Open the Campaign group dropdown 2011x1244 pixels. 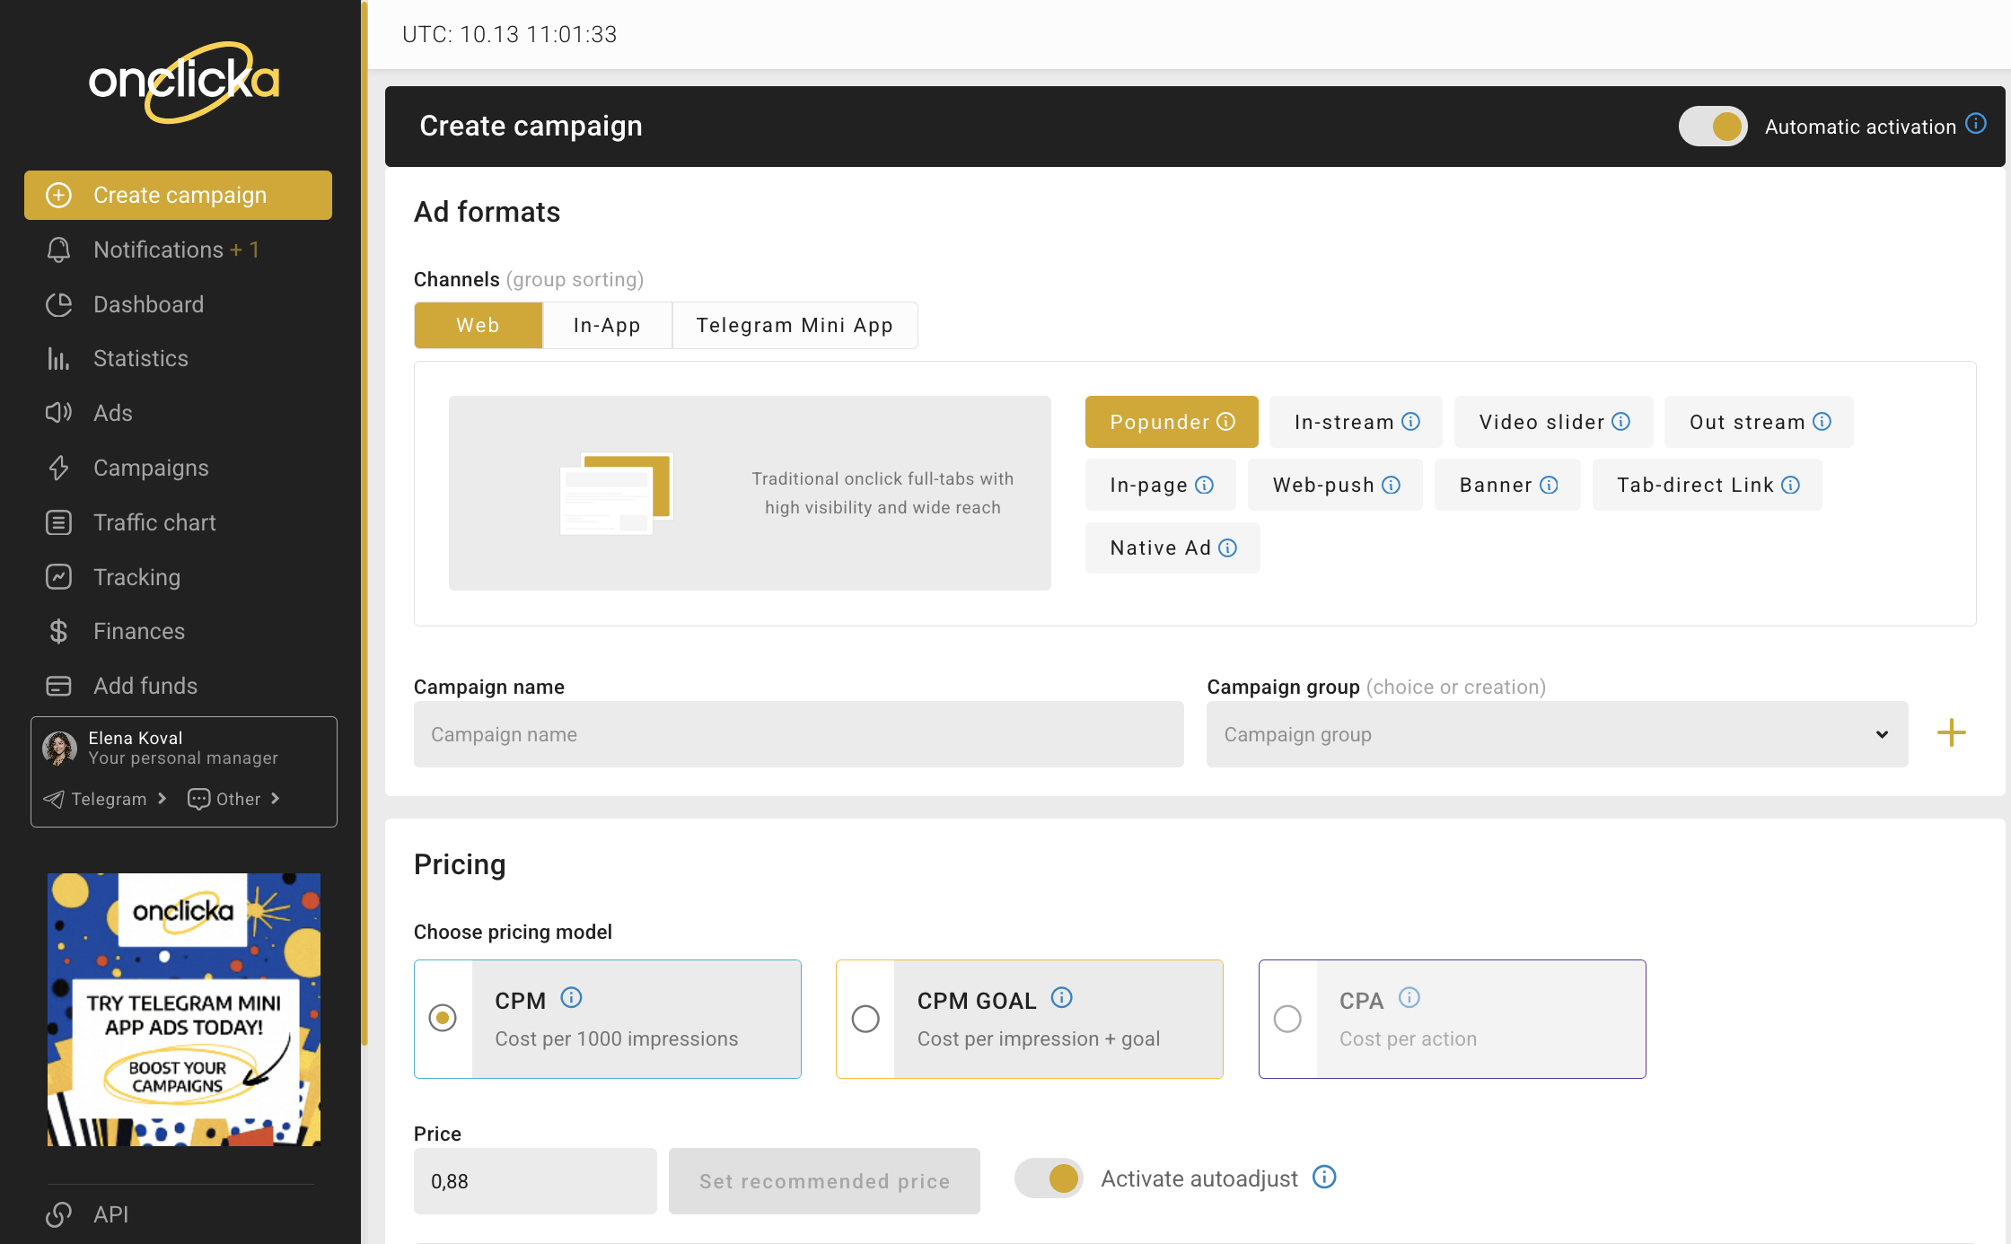(1557, 734)
